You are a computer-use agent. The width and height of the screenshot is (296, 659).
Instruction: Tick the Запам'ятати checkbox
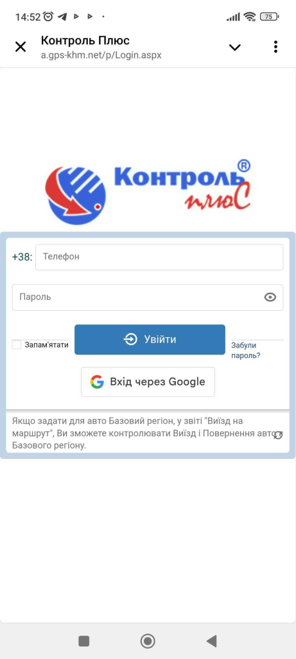click(17, 345)
